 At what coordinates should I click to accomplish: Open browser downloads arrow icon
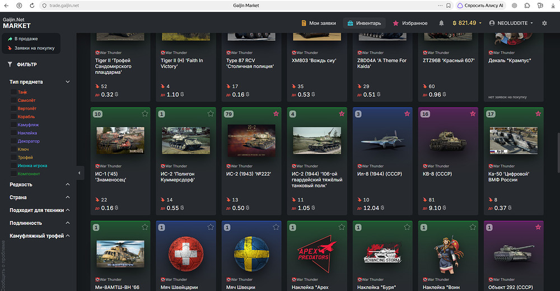pos(553,6)
